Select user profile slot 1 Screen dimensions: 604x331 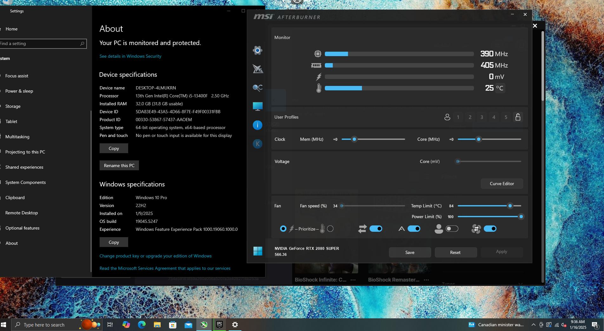coord(458,117)
